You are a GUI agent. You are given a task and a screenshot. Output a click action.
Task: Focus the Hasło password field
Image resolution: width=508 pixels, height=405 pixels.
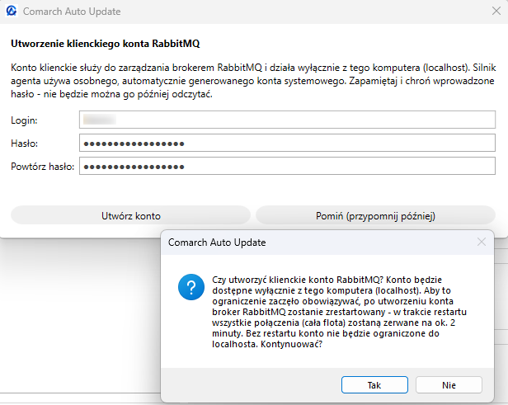[287, 143]
